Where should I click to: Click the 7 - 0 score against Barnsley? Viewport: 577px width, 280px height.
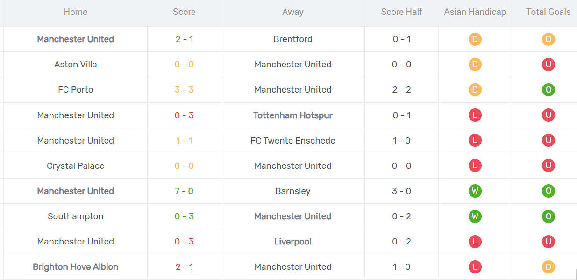point(184,191)
